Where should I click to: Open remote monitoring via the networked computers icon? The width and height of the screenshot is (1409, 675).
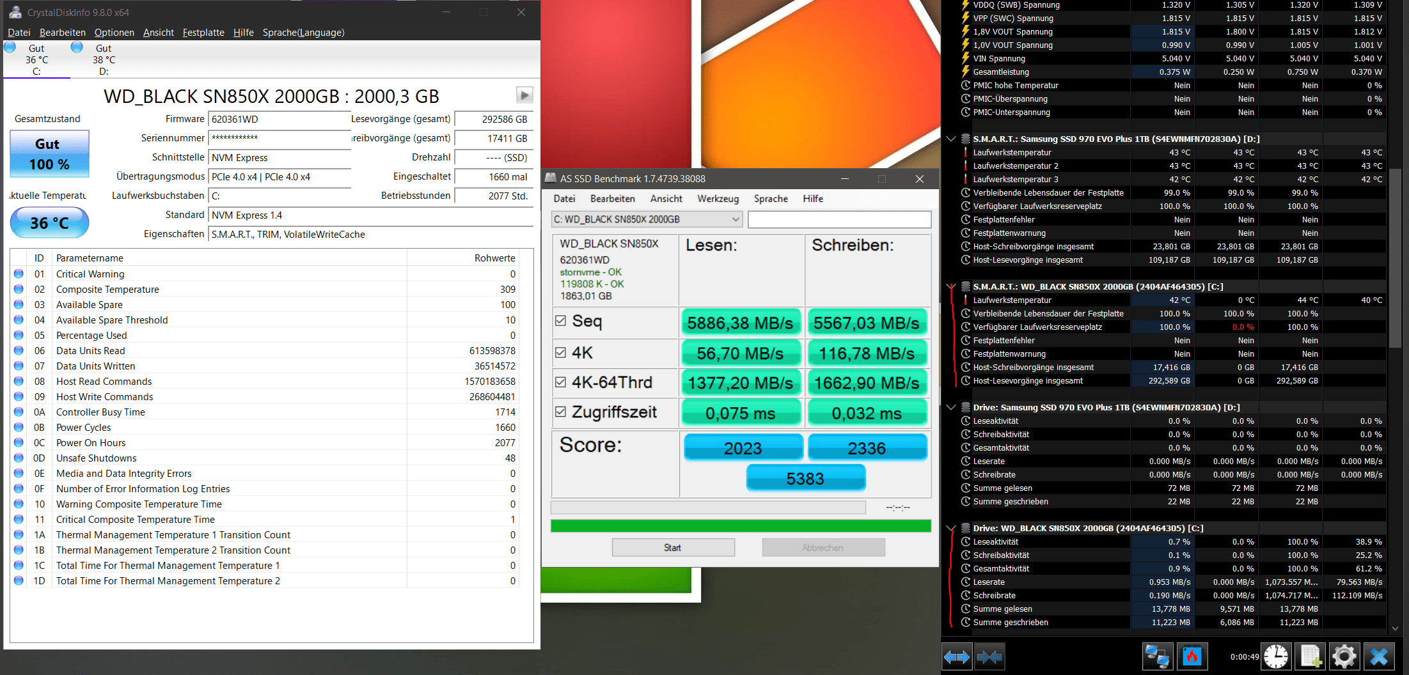coord(1158,656)
